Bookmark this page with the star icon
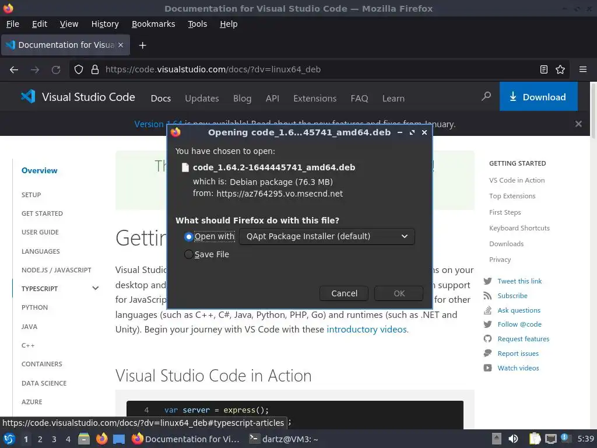This screenshot has height=448, width=597. pyautogui.click(x=560, y=70)
